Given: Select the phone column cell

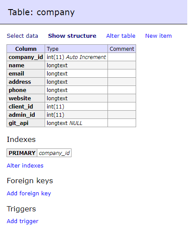Looking at the screenshot, I should pyautogui.click(x=26, y=90).
